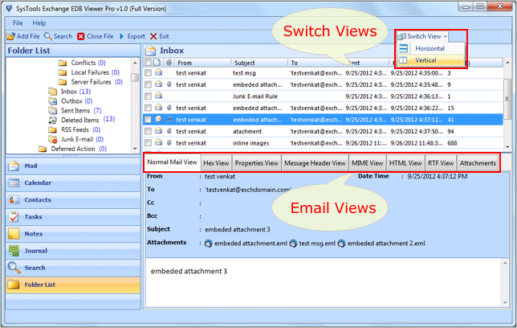Open the Contacts pane icon

[x=14, y=200]
